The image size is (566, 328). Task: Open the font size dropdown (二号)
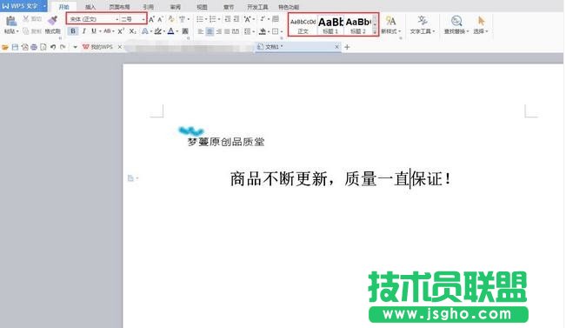[x=143, y=19]
